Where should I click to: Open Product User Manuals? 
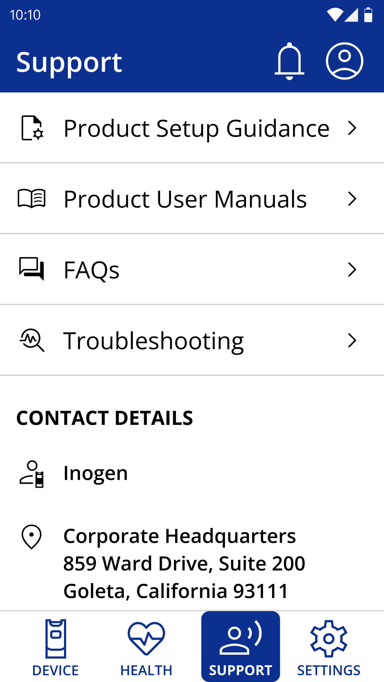tap(185, 199)
